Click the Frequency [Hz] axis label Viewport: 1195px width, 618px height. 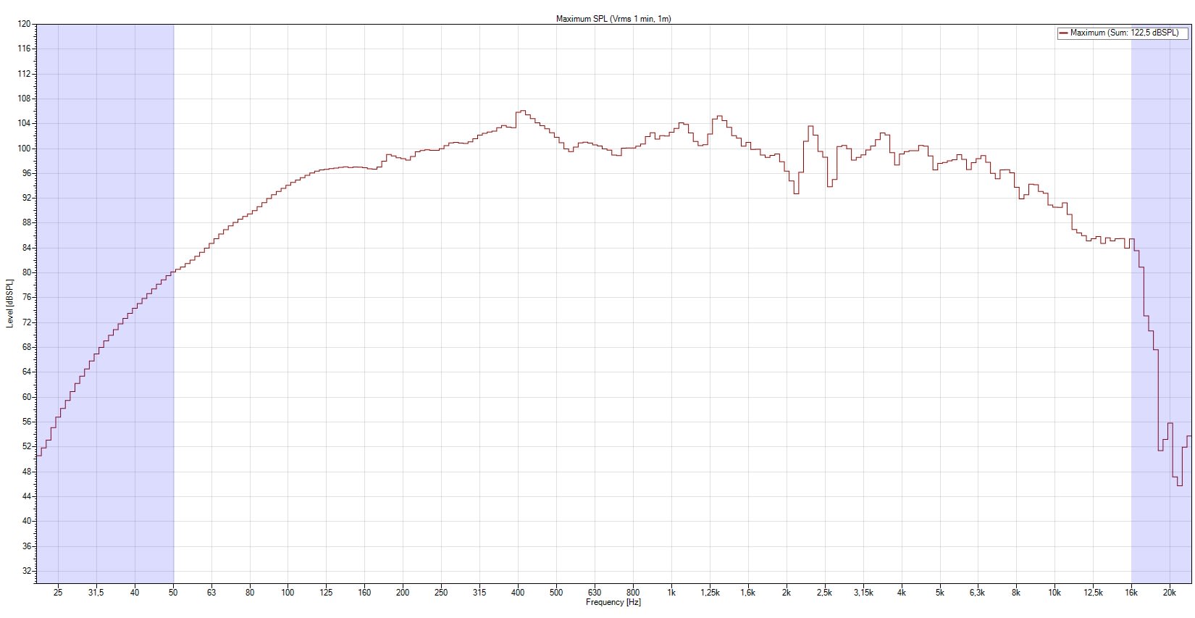coord(613,602)
